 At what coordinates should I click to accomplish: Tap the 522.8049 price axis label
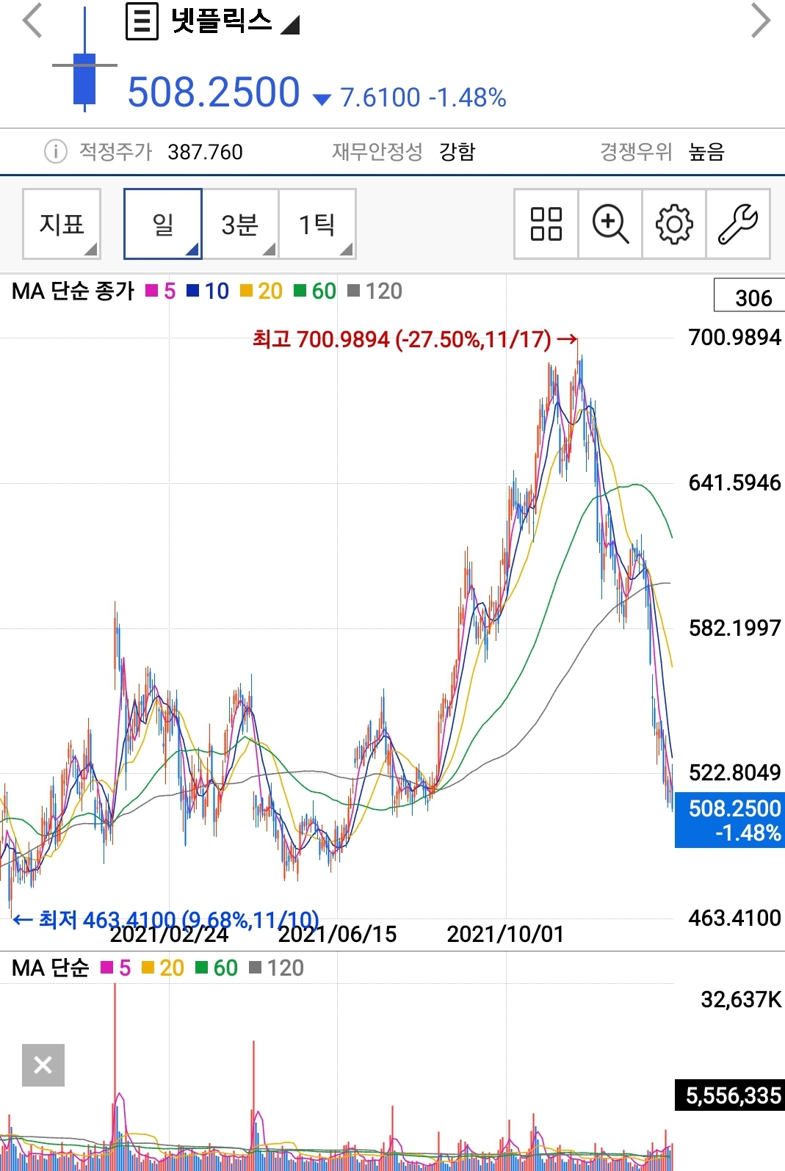tap(734, 772)
